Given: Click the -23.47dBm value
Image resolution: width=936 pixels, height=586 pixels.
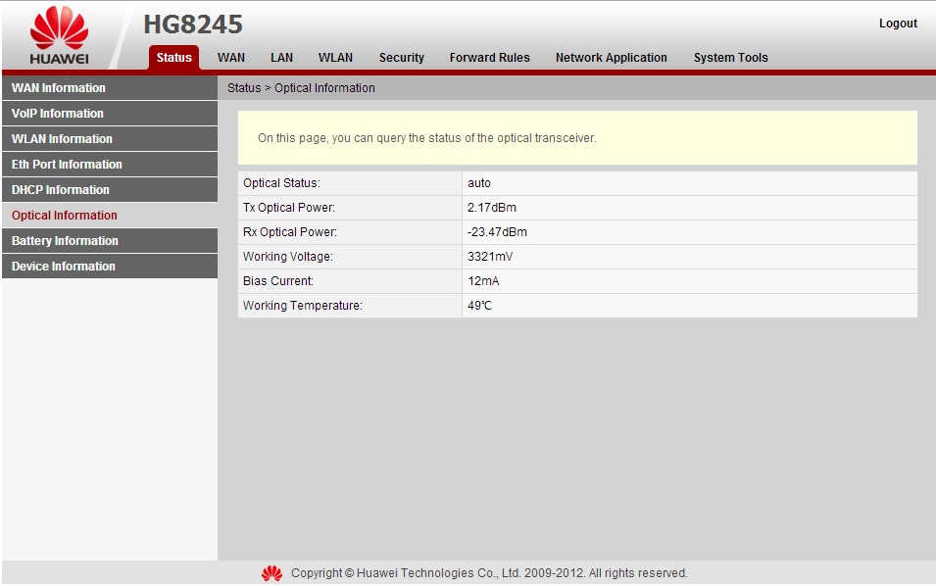Looking at the screenshot, I should (497, 232).
